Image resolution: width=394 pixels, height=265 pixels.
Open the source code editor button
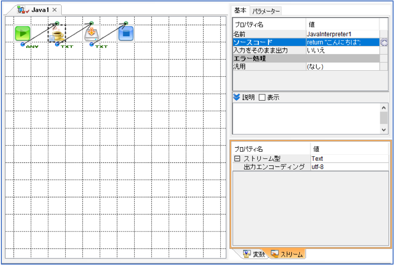click(384, 42)
